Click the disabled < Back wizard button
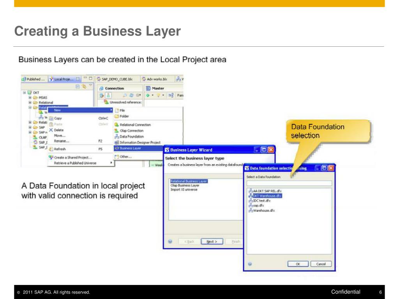The width and height of the screenshot is (399, 299). pyautogui.click(x=189, y=241)
